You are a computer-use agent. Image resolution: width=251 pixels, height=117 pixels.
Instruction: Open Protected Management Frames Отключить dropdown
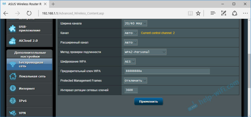coord(135,80)
